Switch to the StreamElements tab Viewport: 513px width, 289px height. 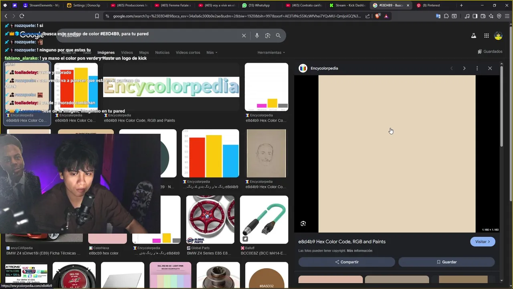pos(41,5)
